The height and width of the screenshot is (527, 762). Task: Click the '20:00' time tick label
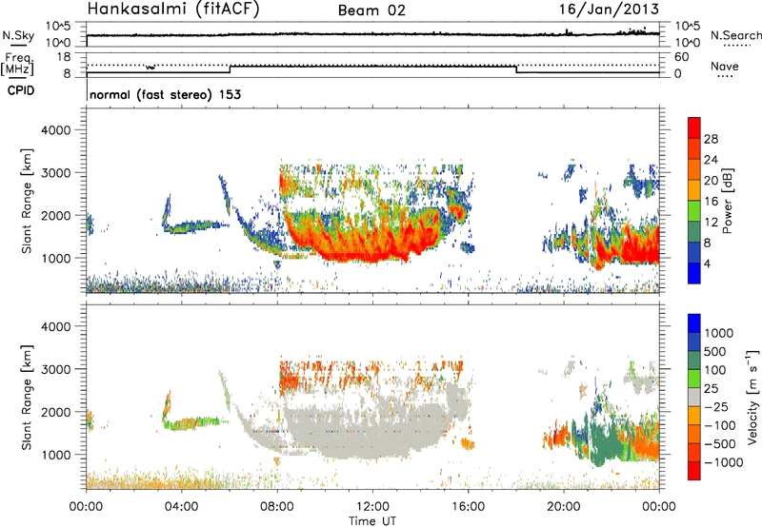[564, 507]
